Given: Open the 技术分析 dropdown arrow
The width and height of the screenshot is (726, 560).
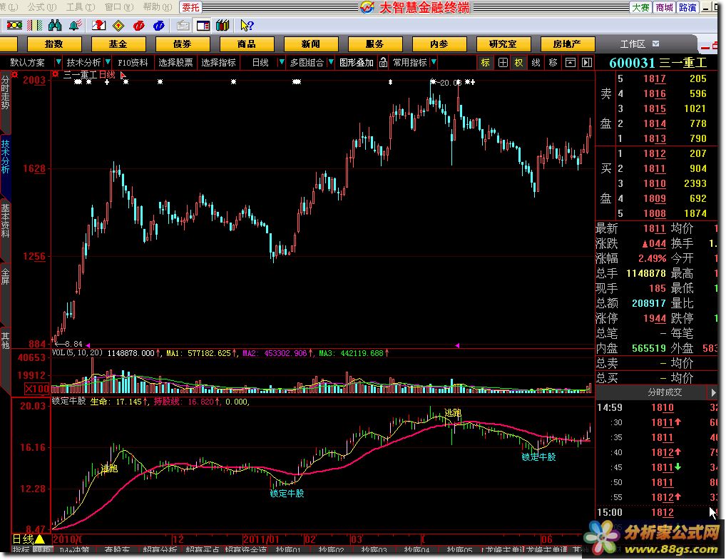Looking at the screenshot, I should pos(108,61).
